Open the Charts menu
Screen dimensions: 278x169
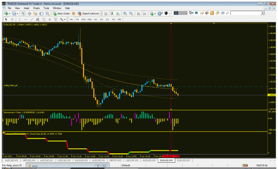[36, 8]
